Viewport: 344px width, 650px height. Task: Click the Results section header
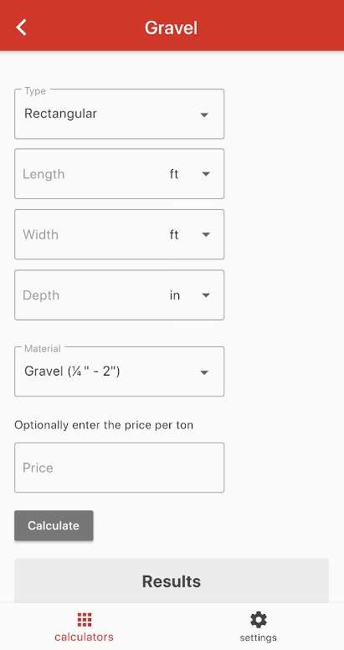click(x=172, y=581)
